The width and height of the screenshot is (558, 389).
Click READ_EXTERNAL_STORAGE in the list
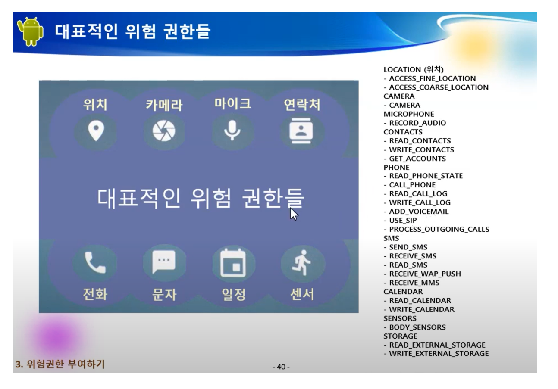[x=437, y=345]
